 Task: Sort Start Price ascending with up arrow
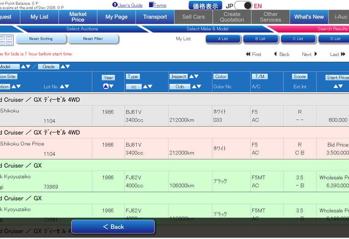coord(336,86)
